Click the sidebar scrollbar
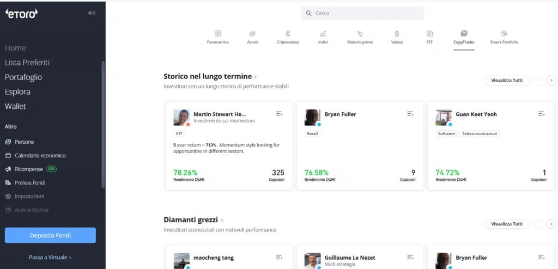558x269 pixels. click(103, 125)
